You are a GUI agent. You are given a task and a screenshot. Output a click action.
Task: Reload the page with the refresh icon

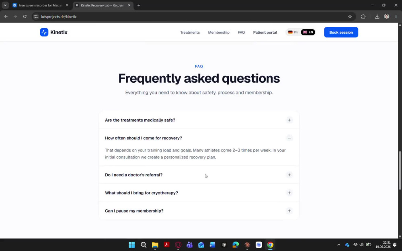pos(25,16)
